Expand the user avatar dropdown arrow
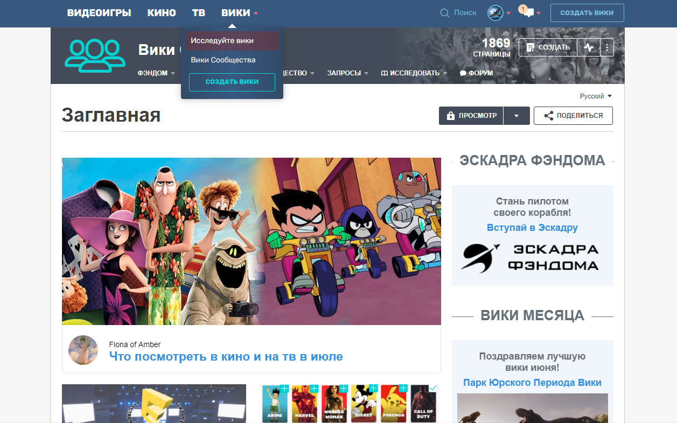 [x=508, y=13]
